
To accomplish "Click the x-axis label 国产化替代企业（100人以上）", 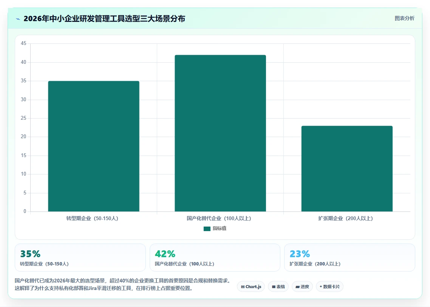I will [x=219, y=219].
